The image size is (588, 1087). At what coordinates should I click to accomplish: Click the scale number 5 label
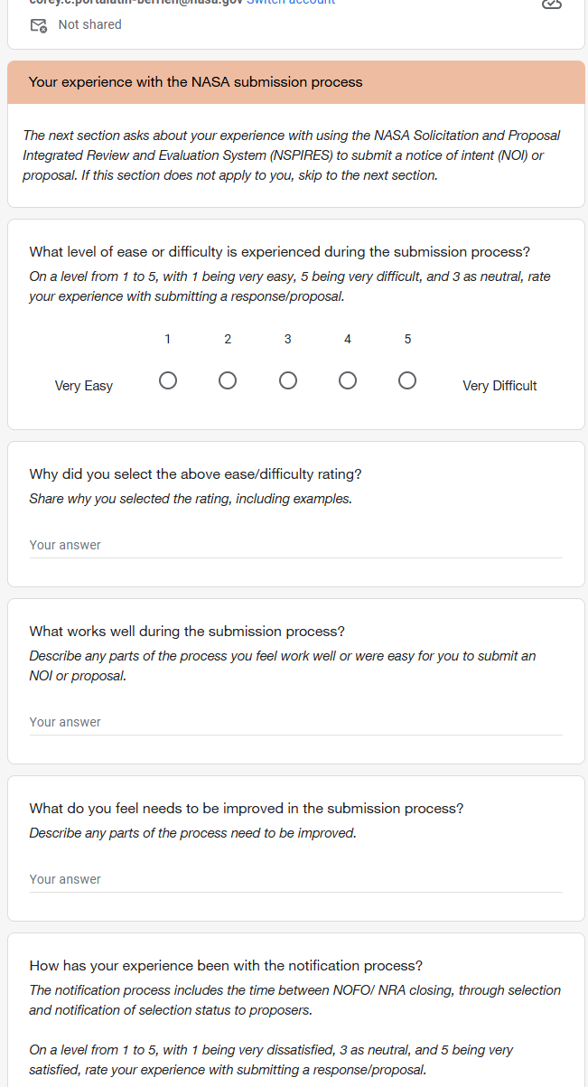[407, 339]
